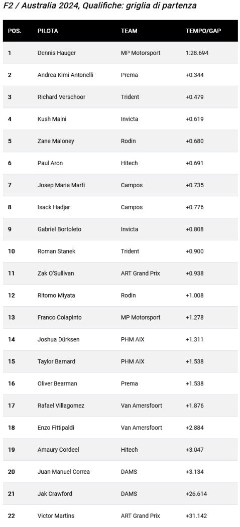Click the PILOTA column header
Viewport: 240px width, 527px height.
pyautogui.click(x=48, y=31)
